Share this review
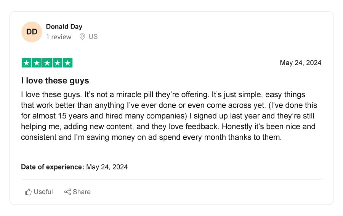 77,192
